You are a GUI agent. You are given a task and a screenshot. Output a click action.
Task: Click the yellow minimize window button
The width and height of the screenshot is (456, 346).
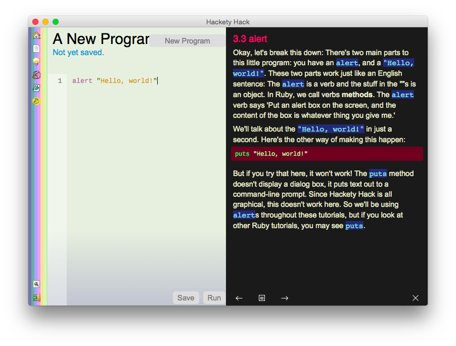click(x=45, y=22)
